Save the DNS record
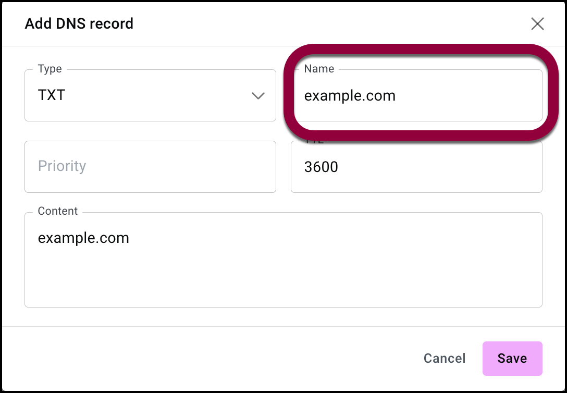567x393 pixels. (512, 359)
